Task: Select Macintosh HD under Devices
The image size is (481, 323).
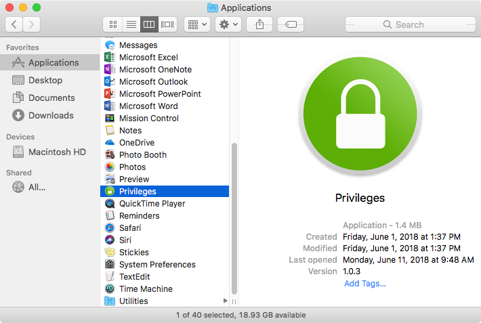Action: 50,152
